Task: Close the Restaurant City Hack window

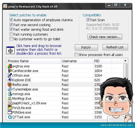Action: pyautogui.click(x=125, y=5)
